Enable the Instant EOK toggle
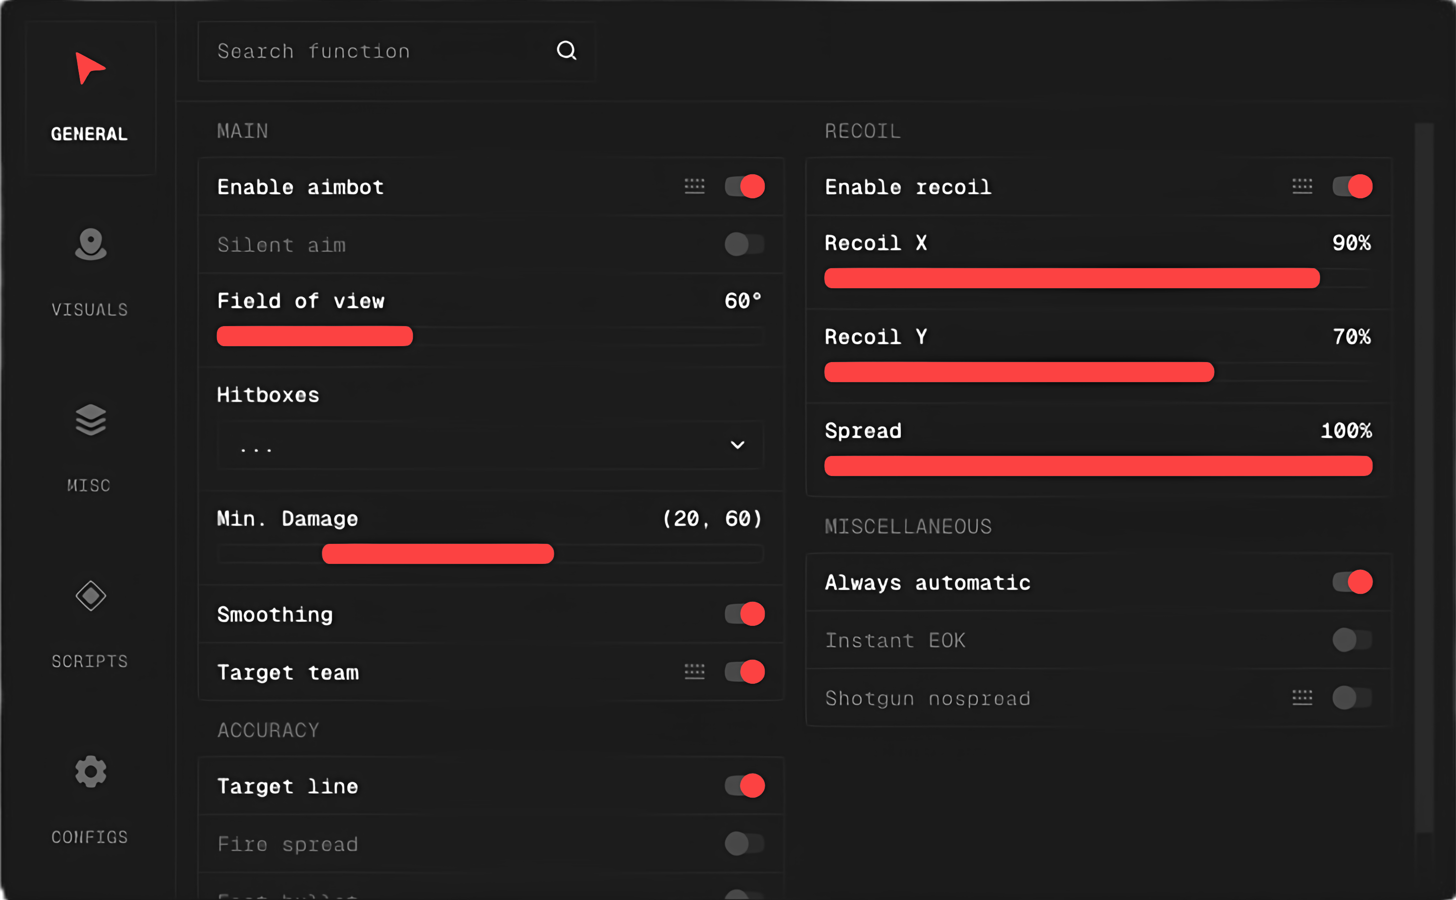This screenshot has width=1456, height=900. [1352, 640]
